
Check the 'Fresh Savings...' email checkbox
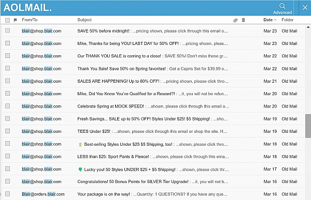tap(8, 118)
